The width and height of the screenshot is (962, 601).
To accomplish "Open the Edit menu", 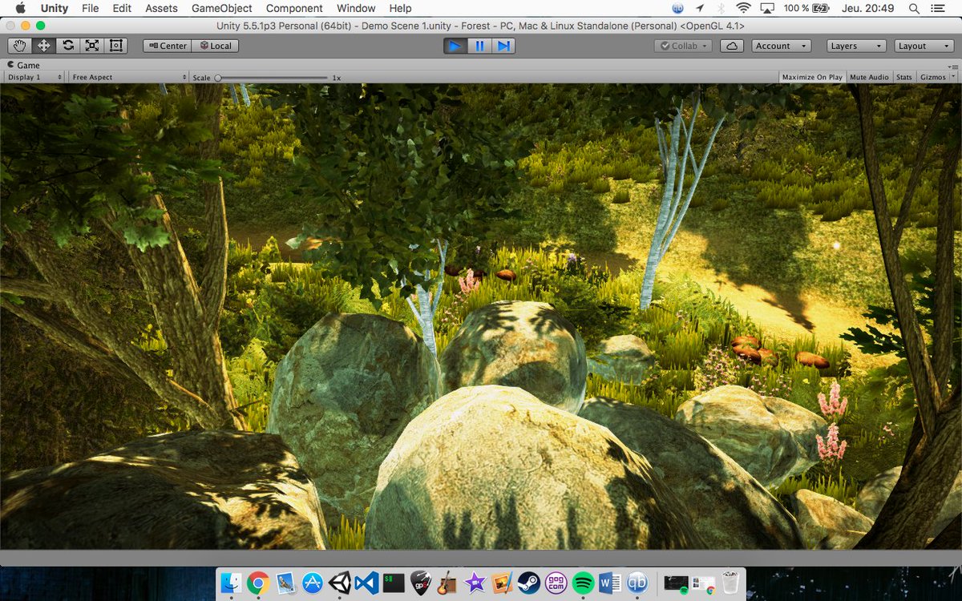I will click(x=122, y=8).
